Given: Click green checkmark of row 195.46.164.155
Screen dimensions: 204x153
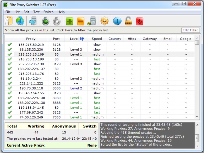Looking at the screenshot, I should (x=10, y=93).
